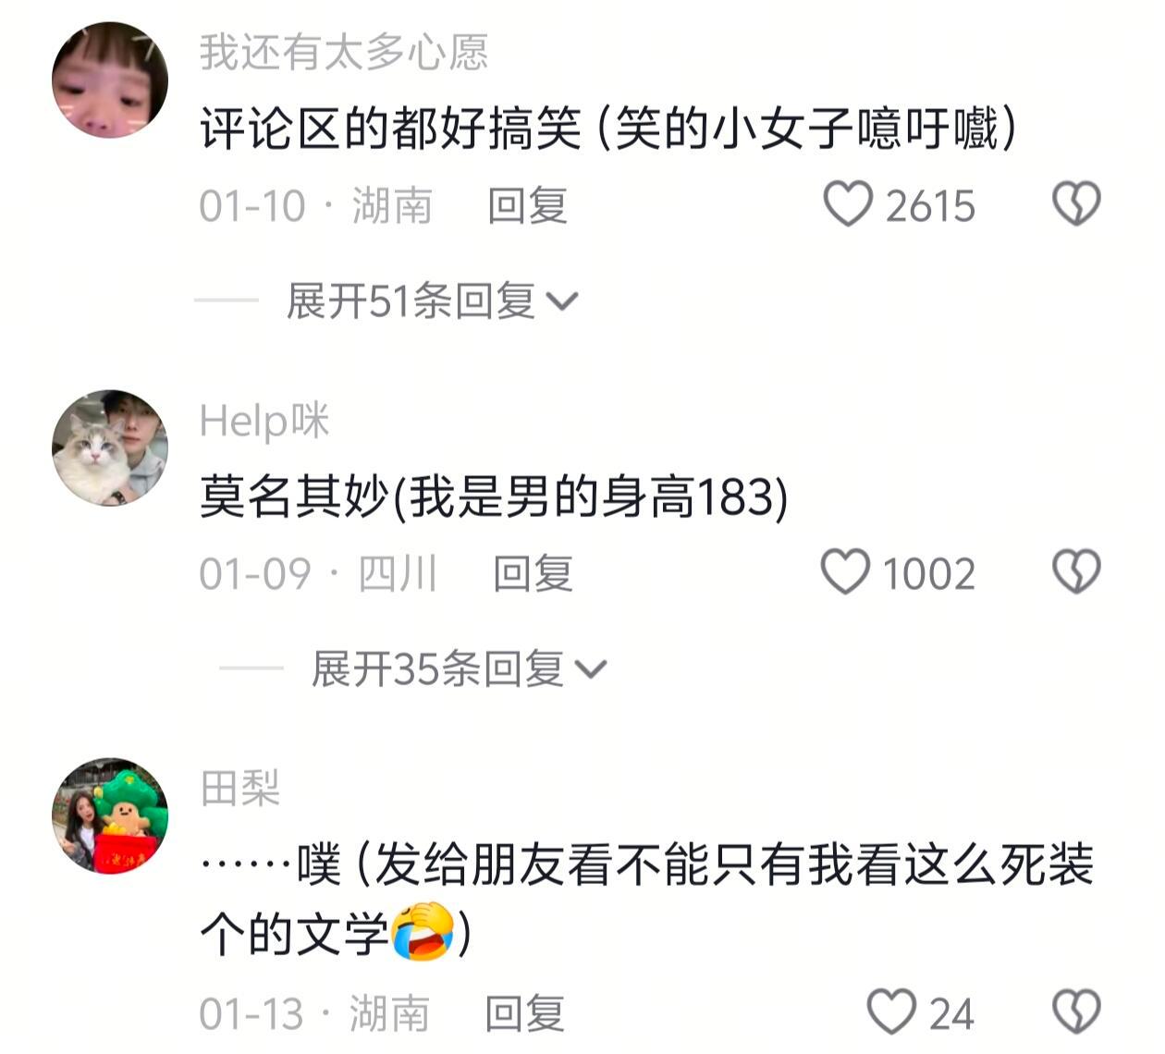Expand 展开35条回复 replies

point(459,668)
